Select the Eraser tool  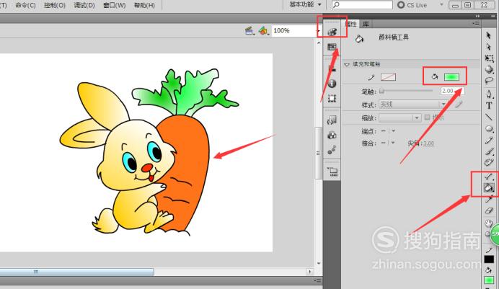tap(489, 210)
